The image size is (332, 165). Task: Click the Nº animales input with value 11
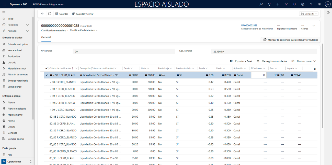[259, 75]
